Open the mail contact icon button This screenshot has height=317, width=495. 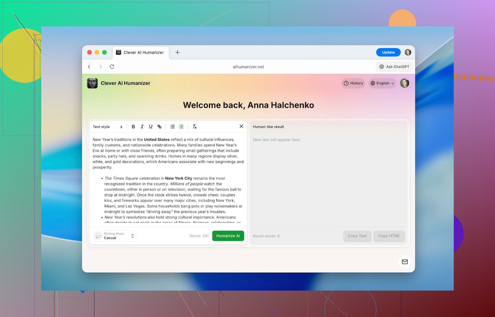click(405, 262)
